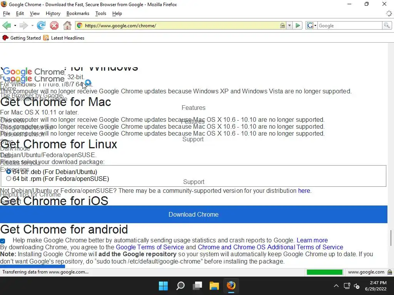Click the network tray icon
394x295 pixels.
(x=347, y=286)
